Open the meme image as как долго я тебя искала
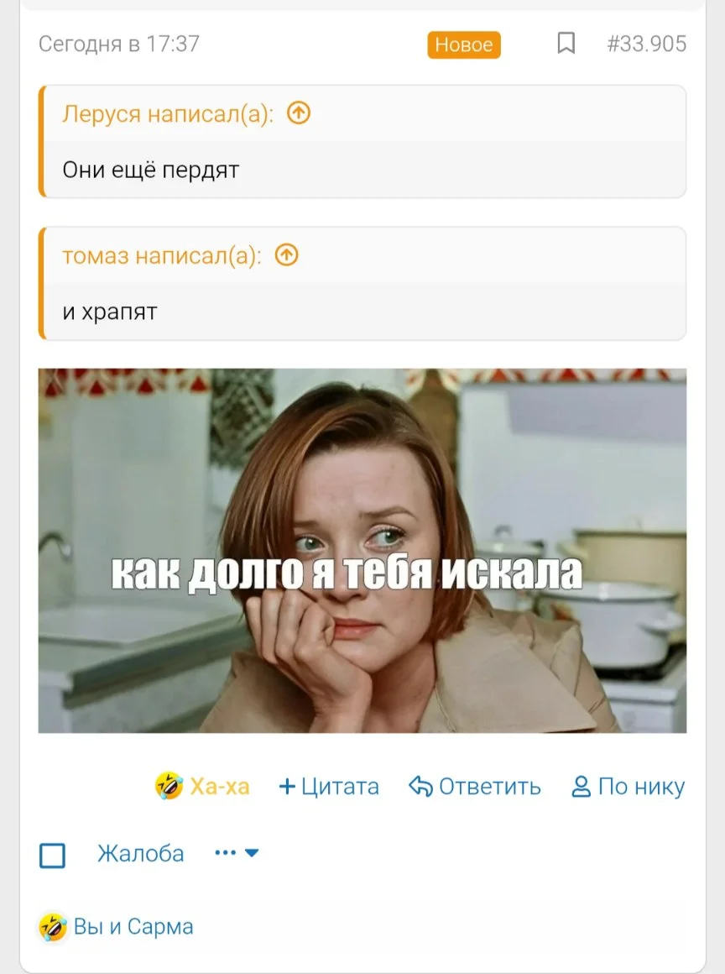The height and width of the screenshot is (974, 725). (362, 550)
